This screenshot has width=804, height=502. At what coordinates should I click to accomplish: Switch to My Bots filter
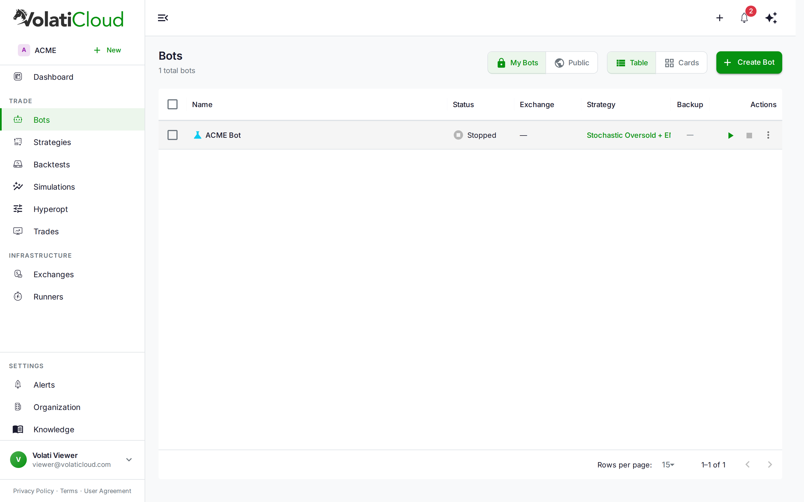[517, 62]
